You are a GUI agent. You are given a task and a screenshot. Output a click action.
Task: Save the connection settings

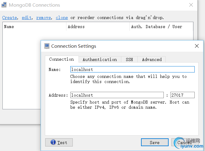[155, 143]
